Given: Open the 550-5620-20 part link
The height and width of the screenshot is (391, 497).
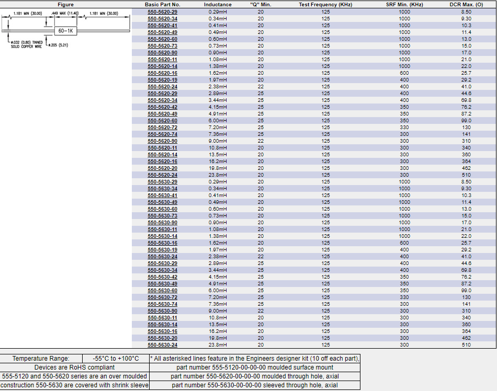Looking at the screenshot, I should pyautogui.click(x=162, y=168).
